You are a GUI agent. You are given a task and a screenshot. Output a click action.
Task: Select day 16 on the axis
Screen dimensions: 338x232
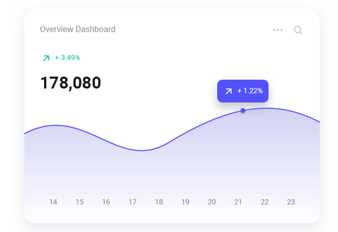(106, 202)
